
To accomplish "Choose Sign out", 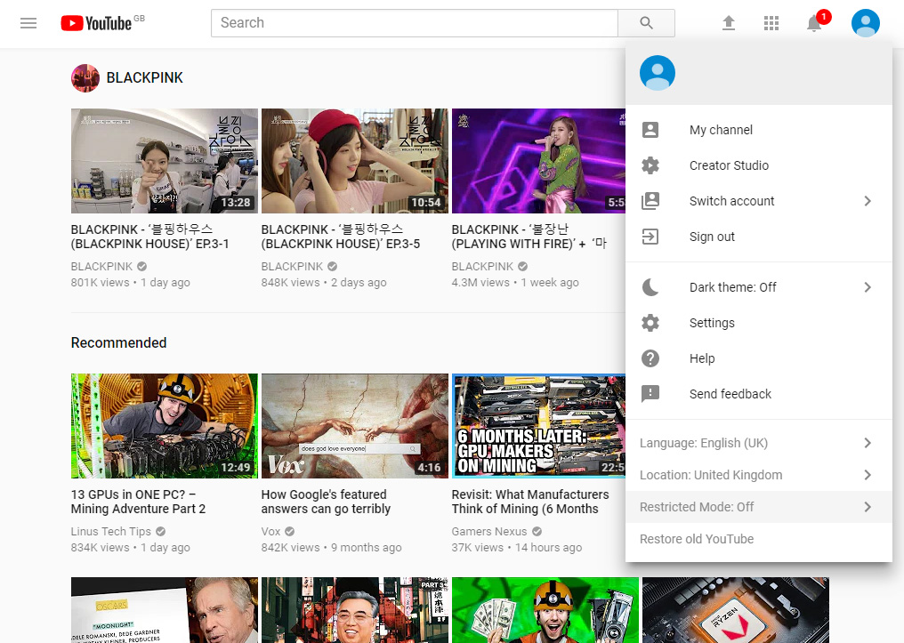I will click(759, 237).
